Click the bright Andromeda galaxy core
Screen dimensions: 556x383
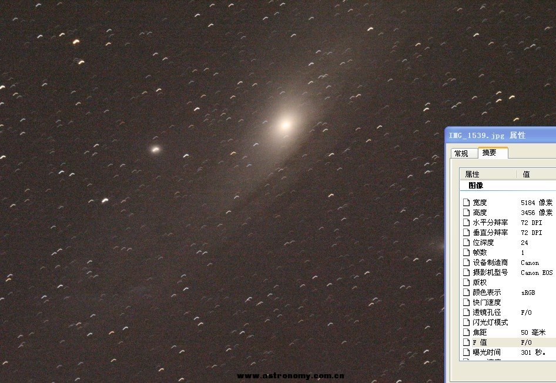point(286,124)
